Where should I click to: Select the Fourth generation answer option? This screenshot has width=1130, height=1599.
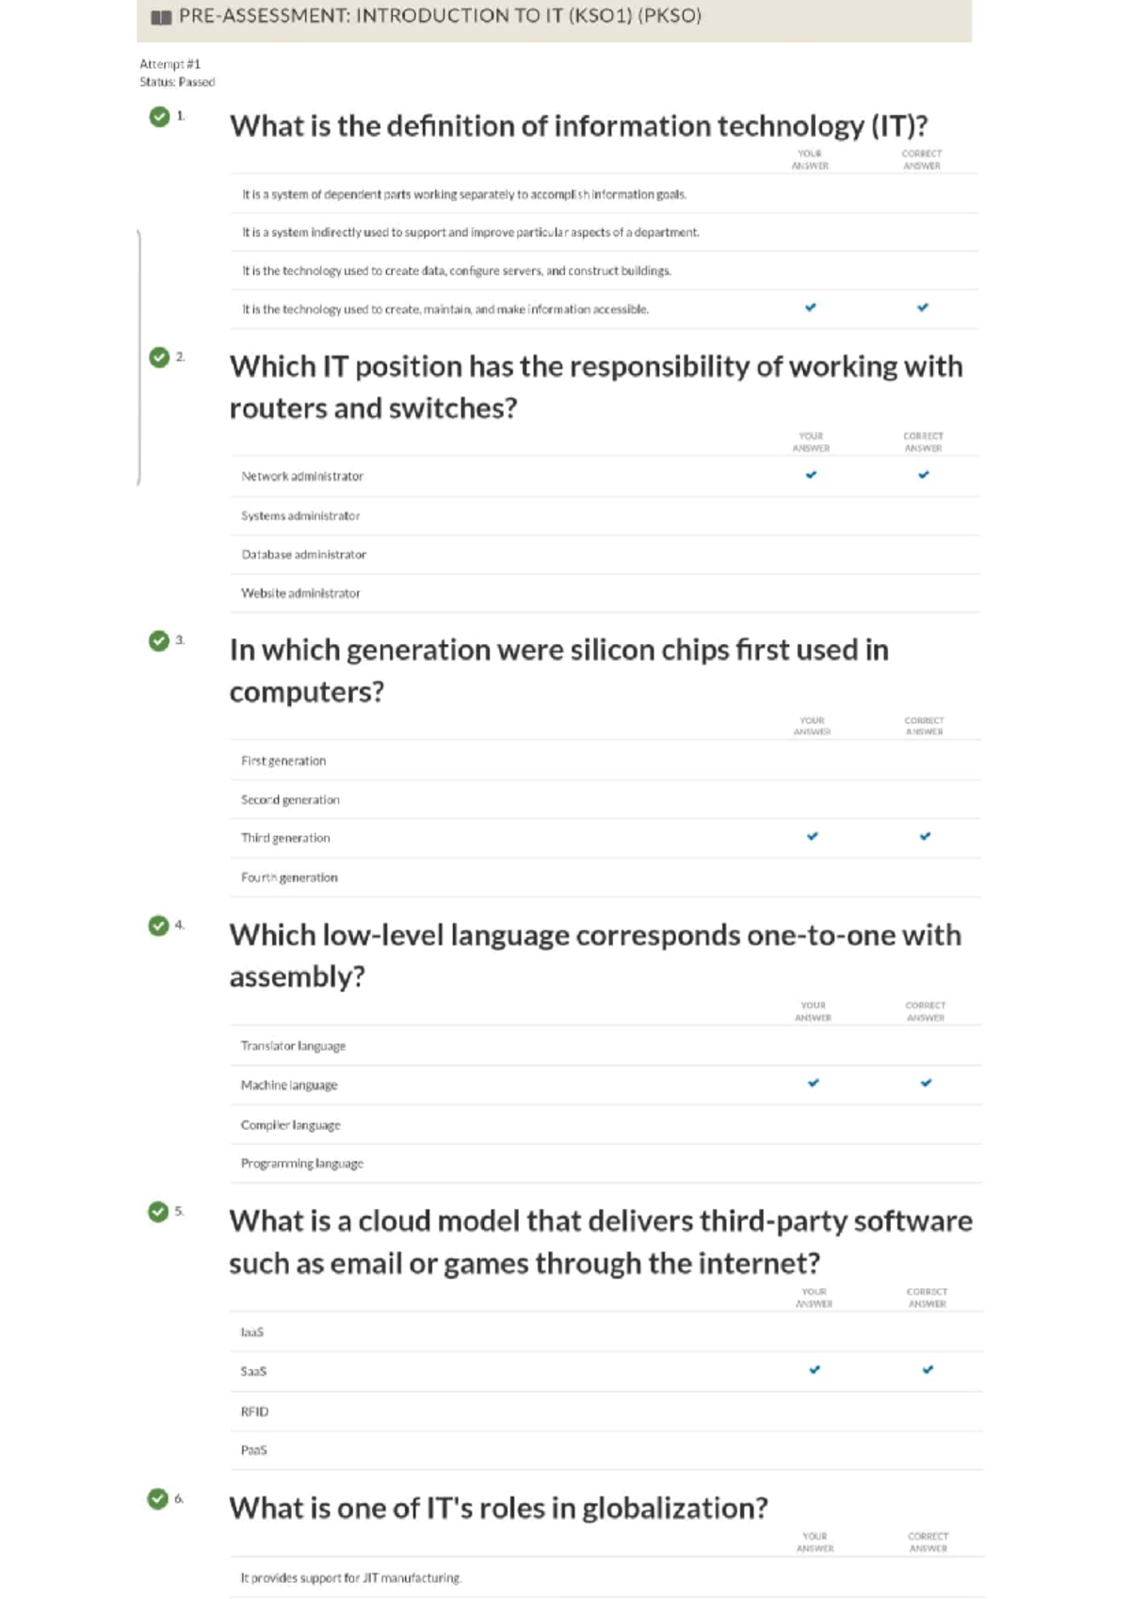pos(289,878)
